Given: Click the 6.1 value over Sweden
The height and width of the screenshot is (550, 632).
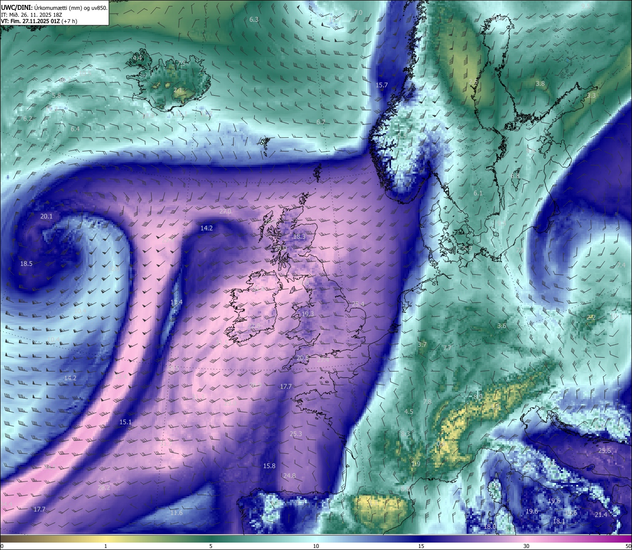Looking at the screenshot, I should [x=478, y=193].
